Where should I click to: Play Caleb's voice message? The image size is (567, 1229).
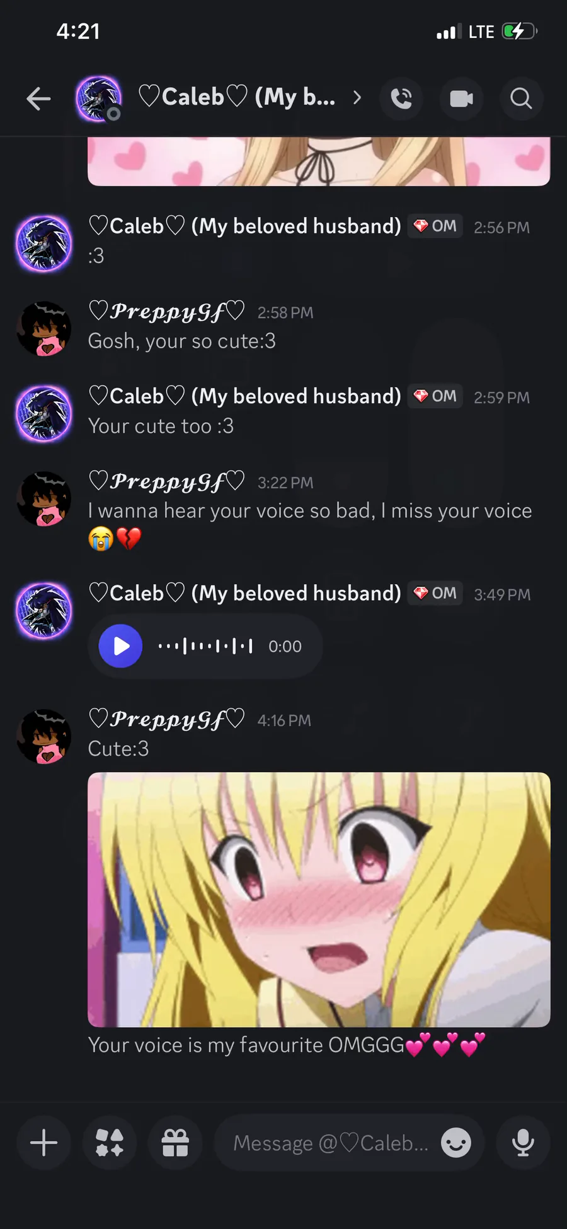click(120, 646)
